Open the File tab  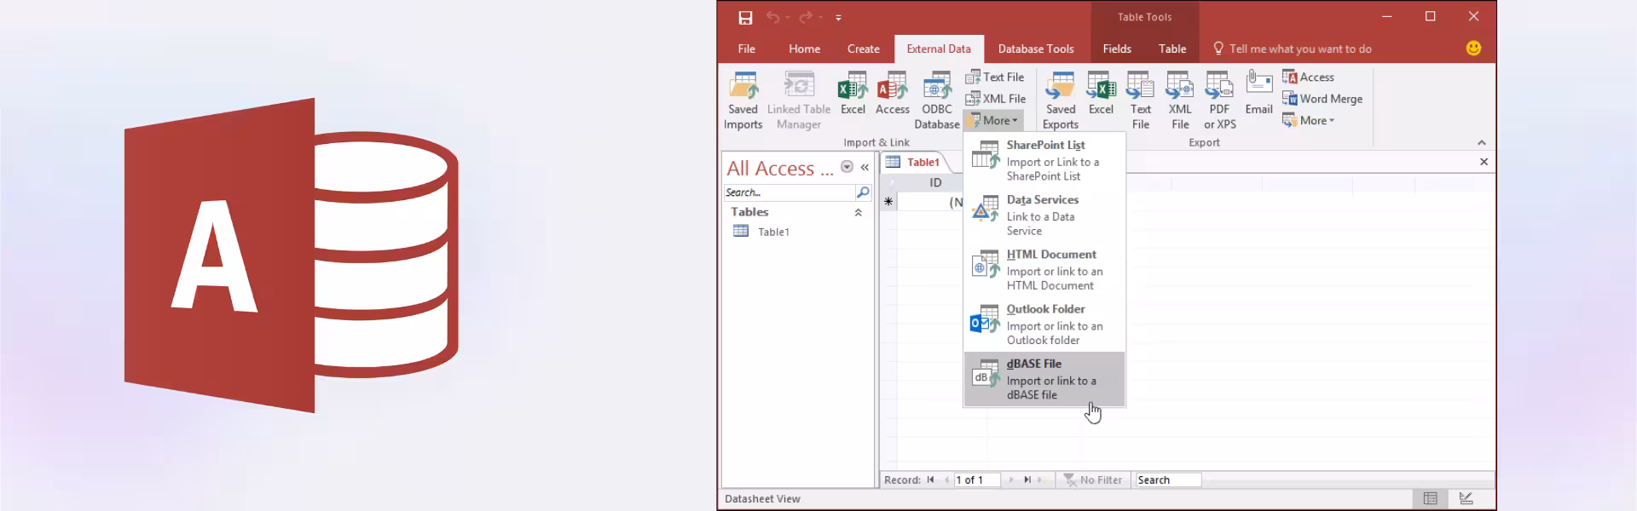click(x=746, y=49)
